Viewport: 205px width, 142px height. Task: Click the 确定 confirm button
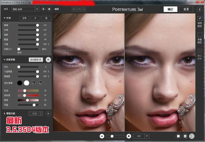pyautogui.click(x=170, y=9)
